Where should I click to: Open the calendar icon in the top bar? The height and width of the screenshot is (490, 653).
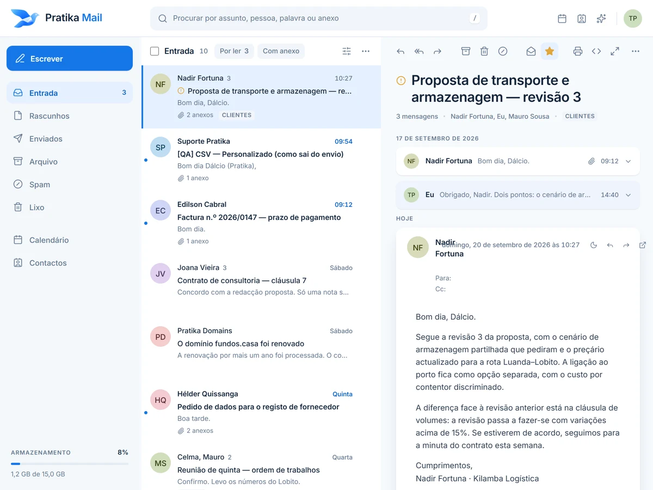(562, 19)
